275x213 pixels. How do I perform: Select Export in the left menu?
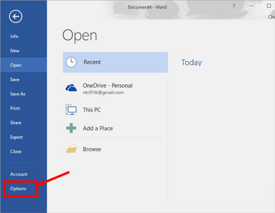pyautogui.click(x=16, y=137)
